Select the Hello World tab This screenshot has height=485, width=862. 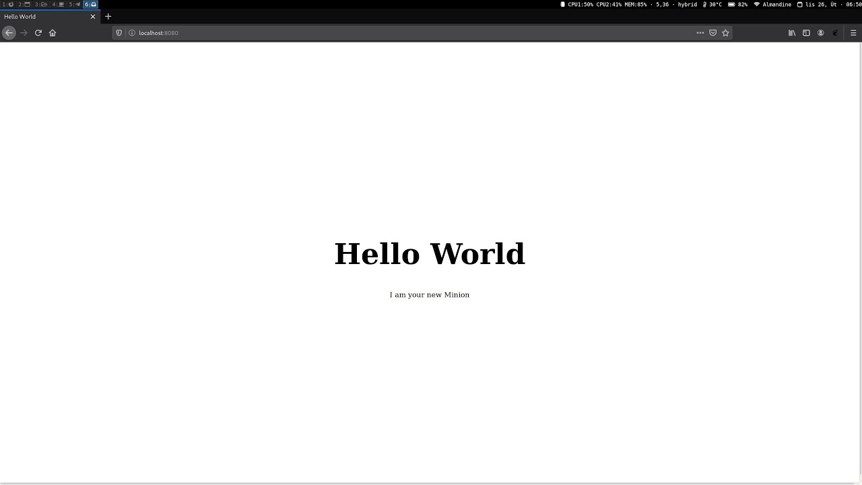50,16
